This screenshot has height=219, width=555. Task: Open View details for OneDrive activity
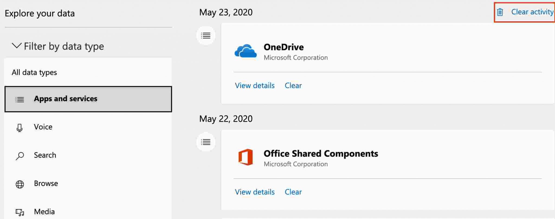[x=254, y=85]
